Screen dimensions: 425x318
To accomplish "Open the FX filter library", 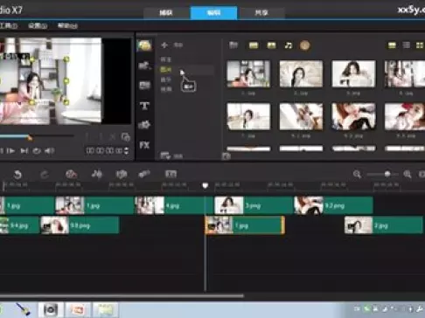I will pyautogui.click(x=144, y=145).
